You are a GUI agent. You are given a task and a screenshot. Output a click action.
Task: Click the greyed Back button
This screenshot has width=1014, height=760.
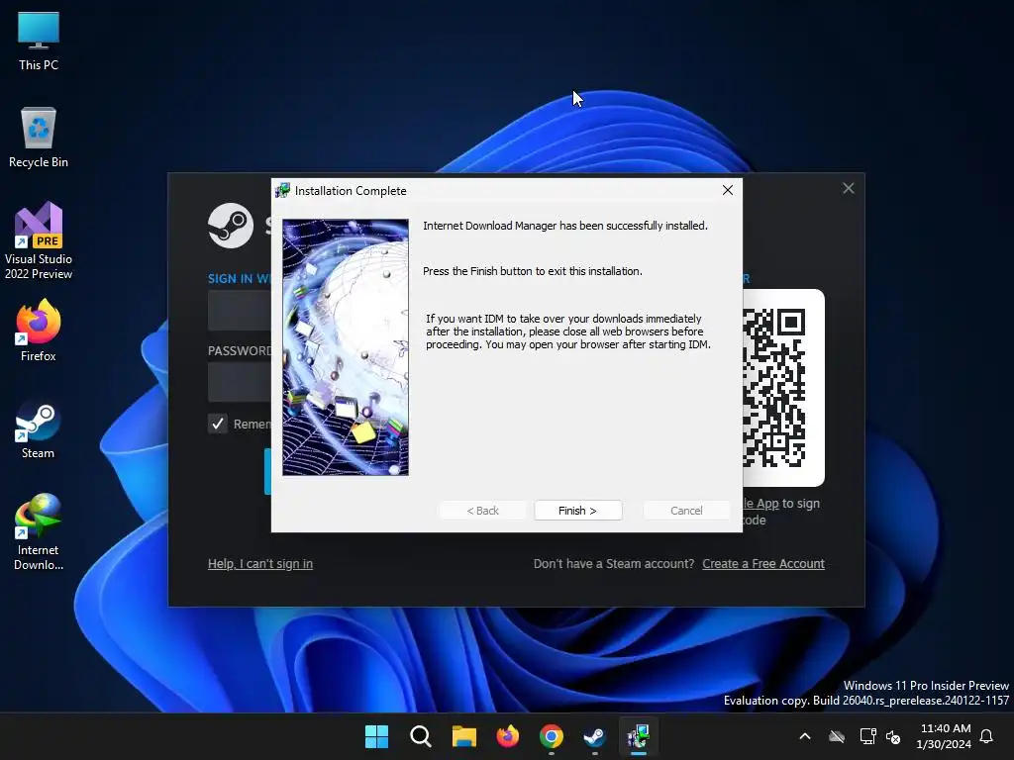point(482,511)
